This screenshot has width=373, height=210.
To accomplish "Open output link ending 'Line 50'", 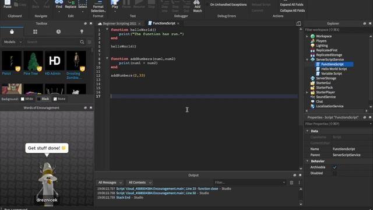I will click(x=156, y=193).
